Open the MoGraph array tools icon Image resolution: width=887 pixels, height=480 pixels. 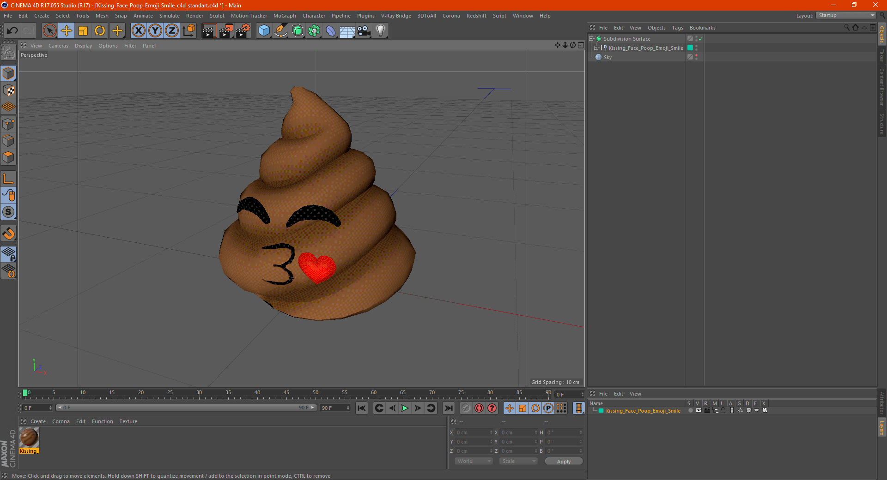(314, 31)
